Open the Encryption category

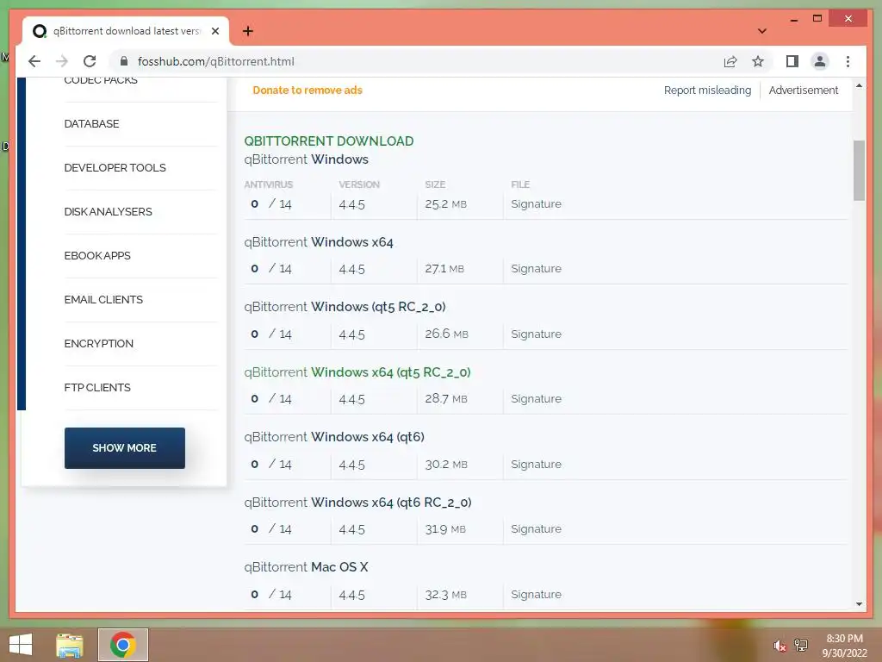pyautogui.click(x=98, y=343)
